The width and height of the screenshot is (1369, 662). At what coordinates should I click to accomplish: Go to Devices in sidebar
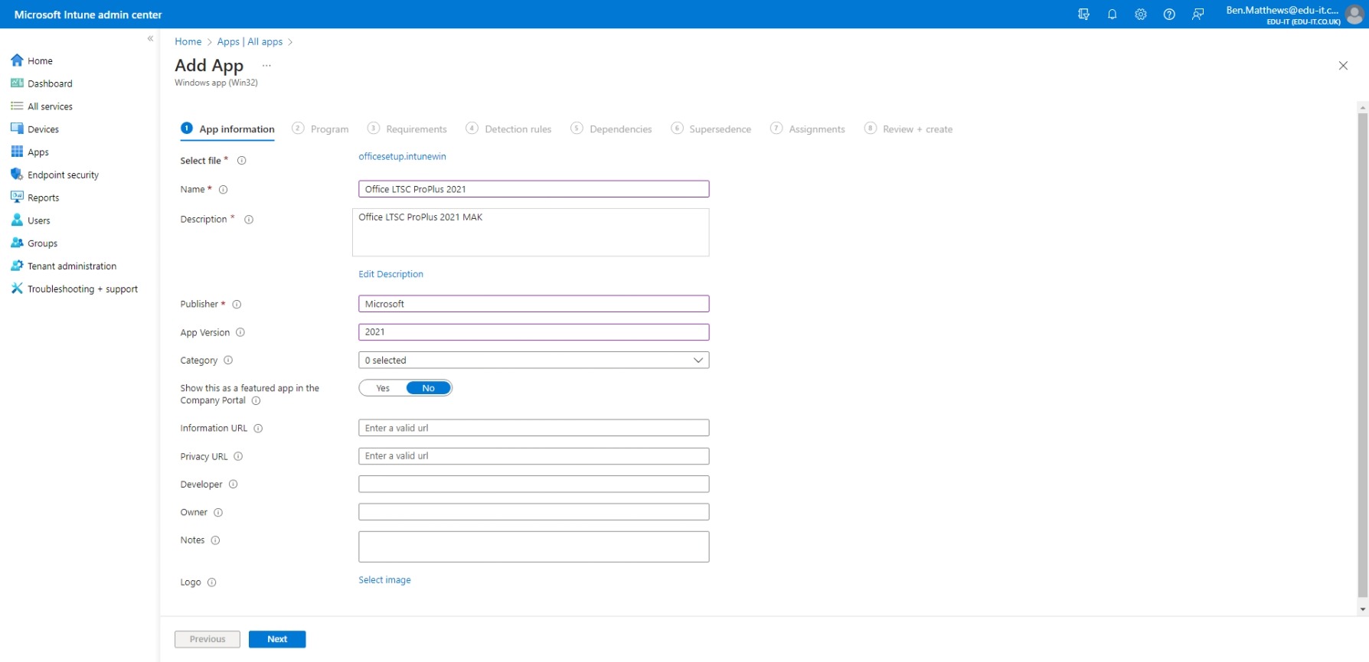43,129
